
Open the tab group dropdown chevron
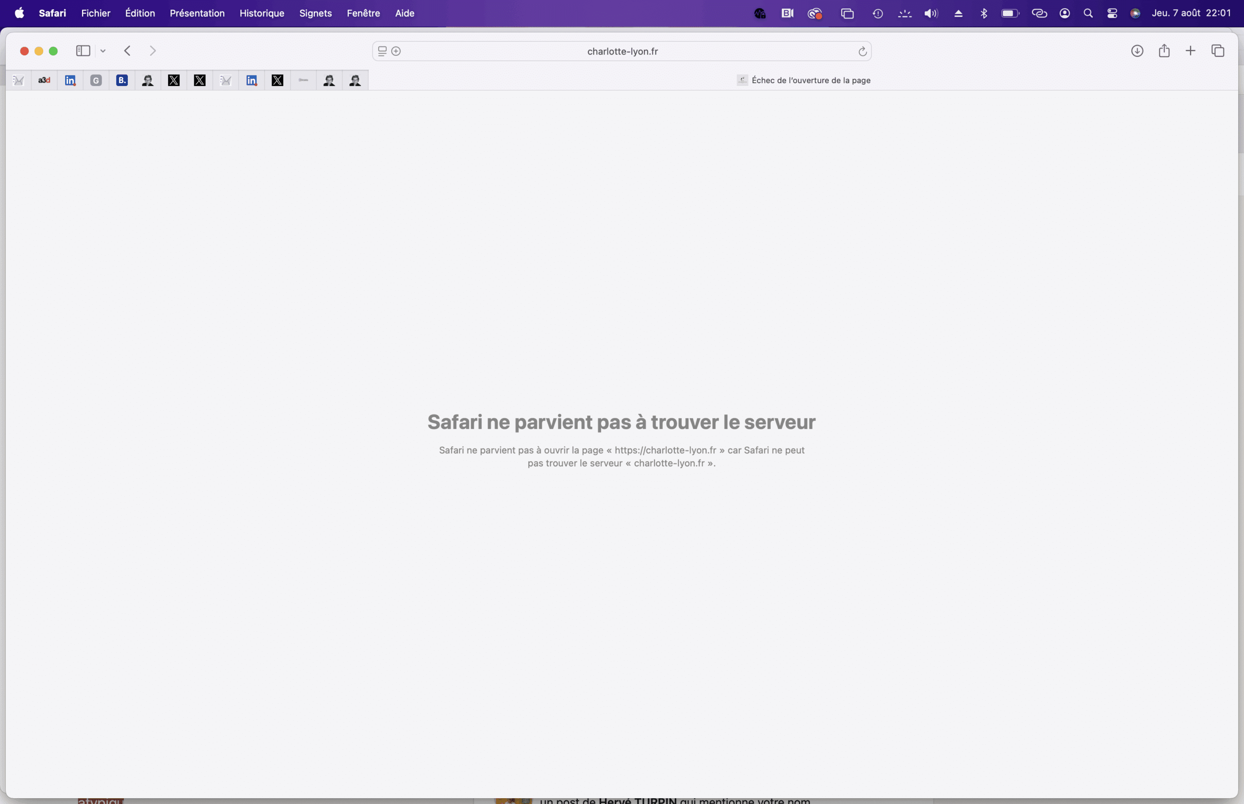tap(103, 51)
